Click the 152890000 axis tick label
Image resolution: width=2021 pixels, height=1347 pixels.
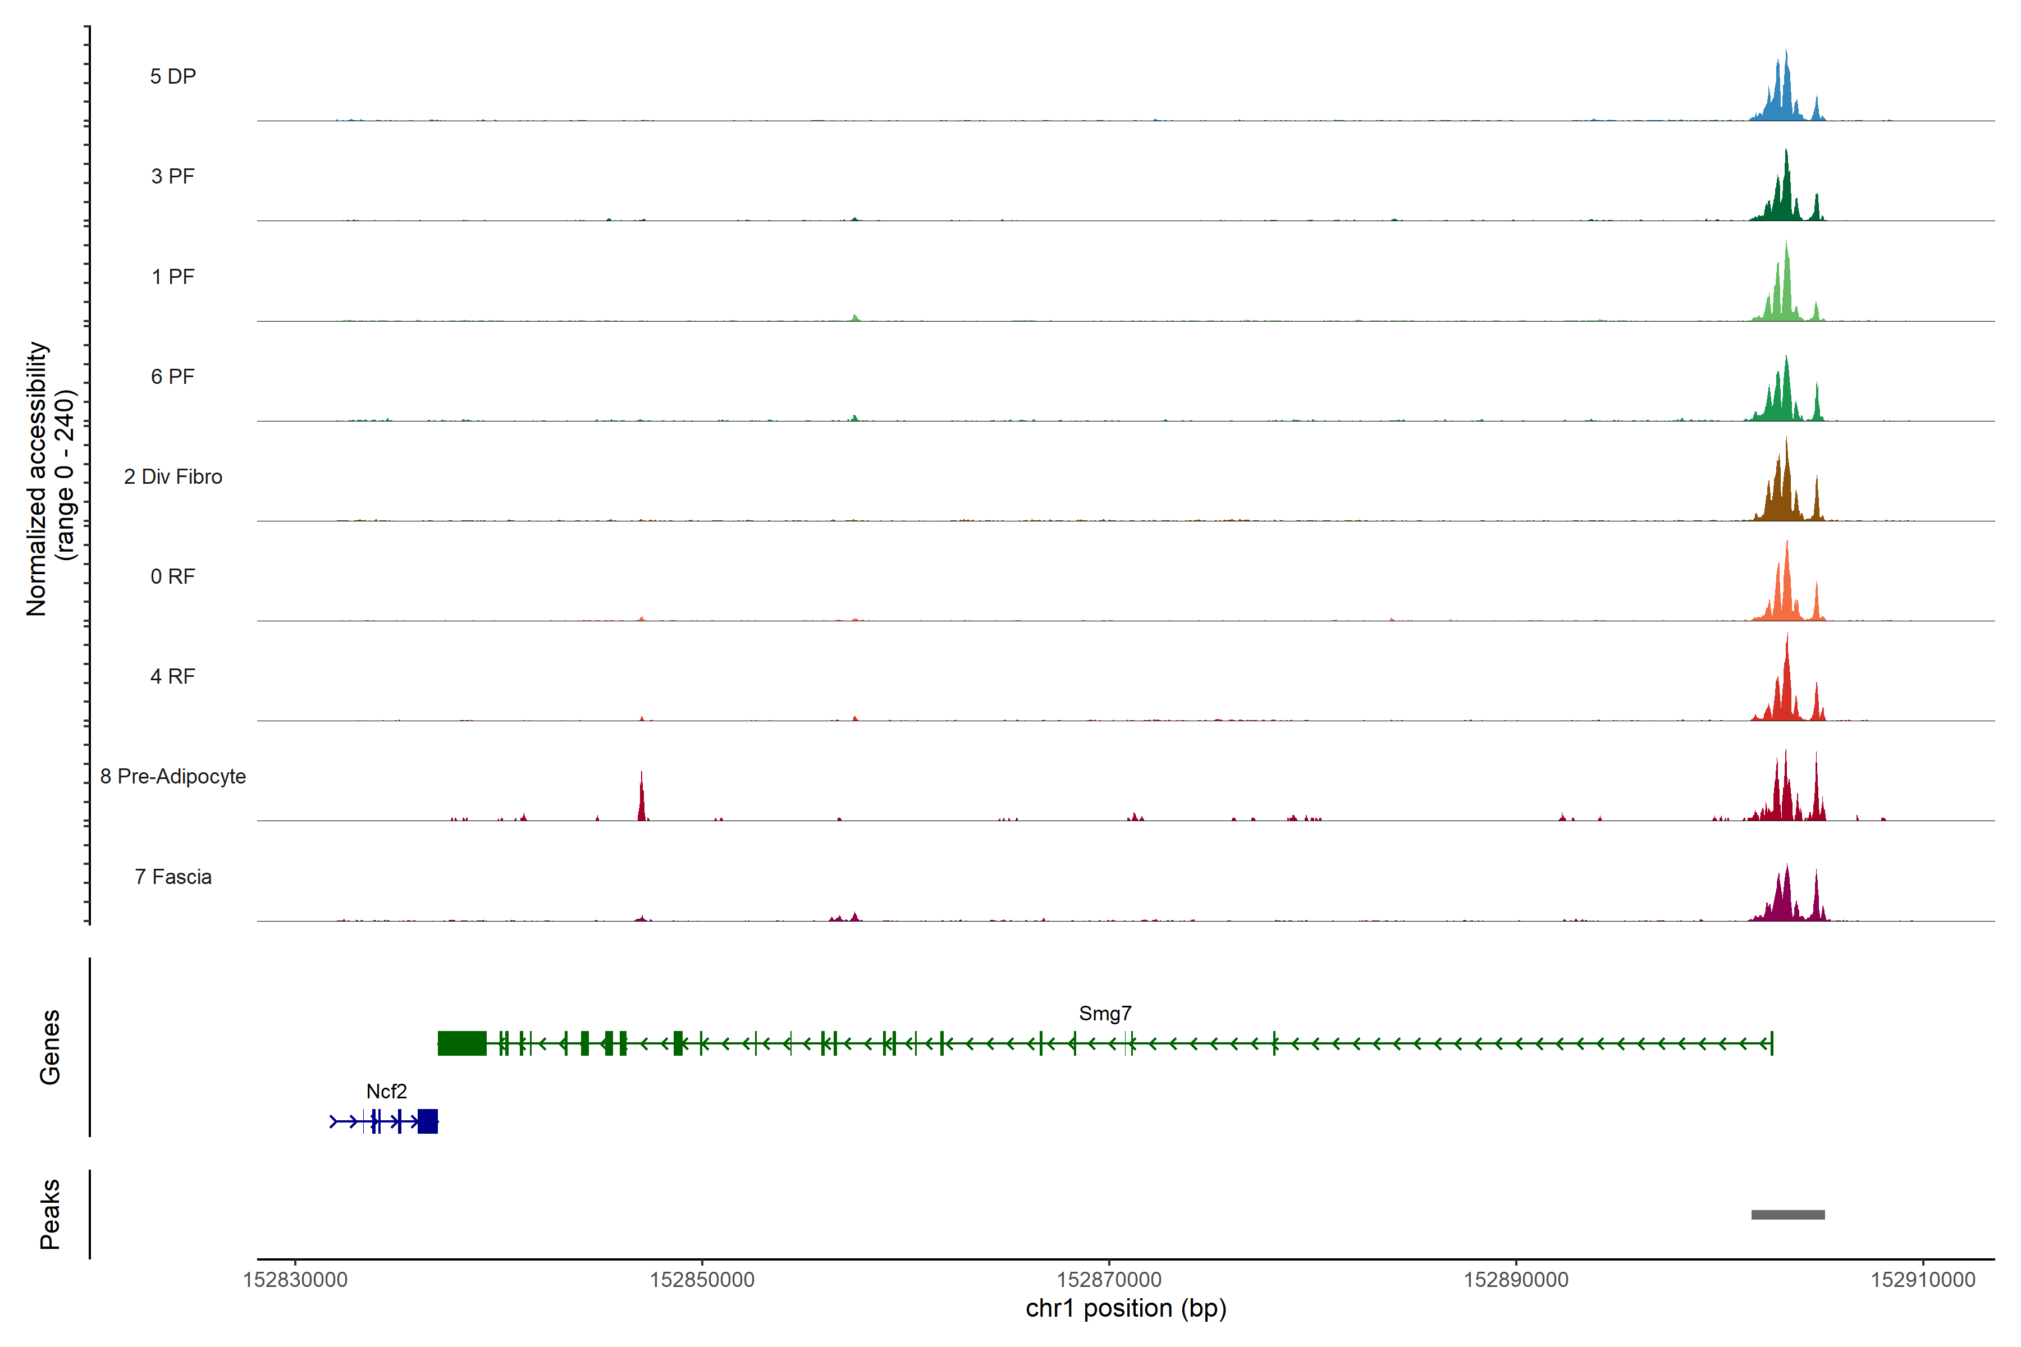click(x=1516, y=1280)
